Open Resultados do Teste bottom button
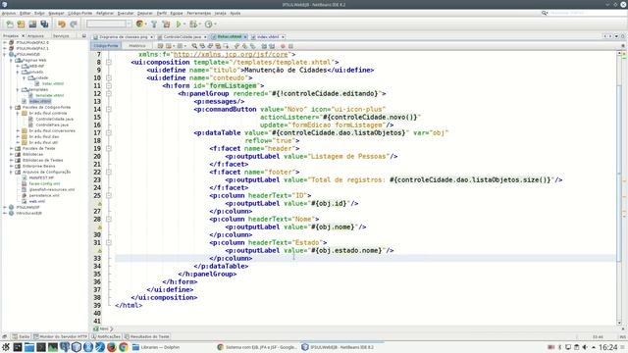This screenshot has width=628, height=353. pyautogui.click(x=147, y=336)
